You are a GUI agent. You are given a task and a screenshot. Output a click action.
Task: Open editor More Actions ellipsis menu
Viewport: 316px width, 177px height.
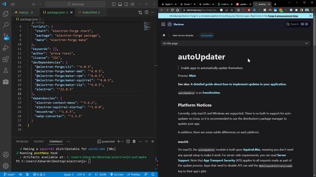(x=153, y=12)
